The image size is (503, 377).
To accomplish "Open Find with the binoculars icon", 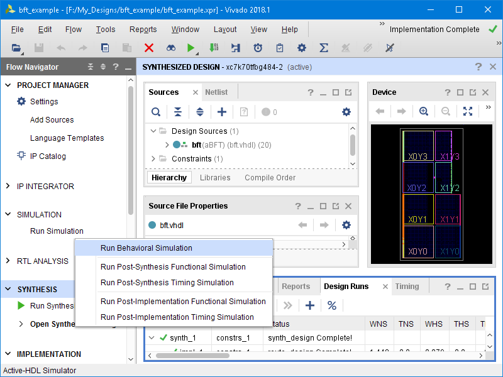I will pyautogui.click(x=171, y=48).
